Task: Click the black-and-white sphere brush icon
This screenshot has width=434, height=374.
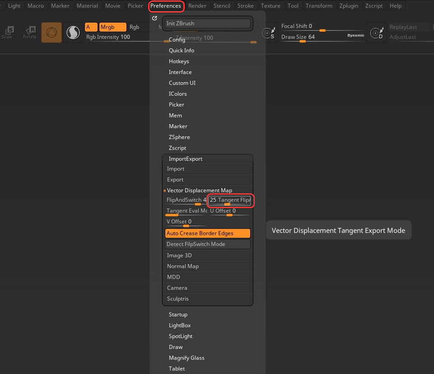Action: coord(73,33)
